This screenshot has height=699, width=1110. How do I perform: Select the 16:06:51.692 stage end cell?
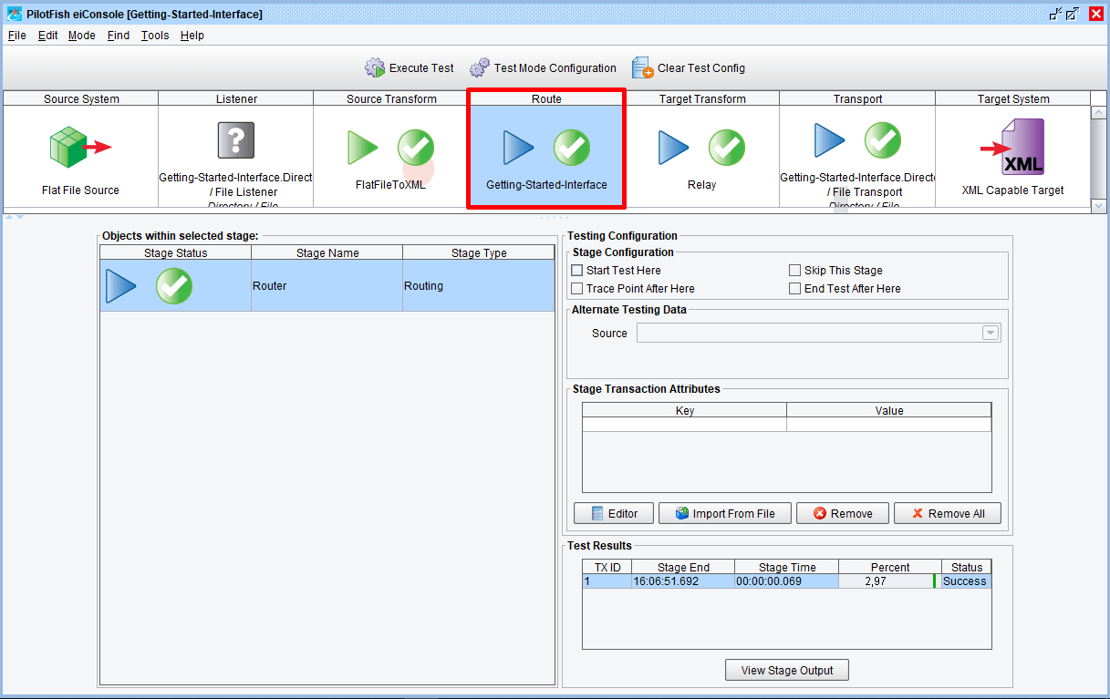coord(683,581)
